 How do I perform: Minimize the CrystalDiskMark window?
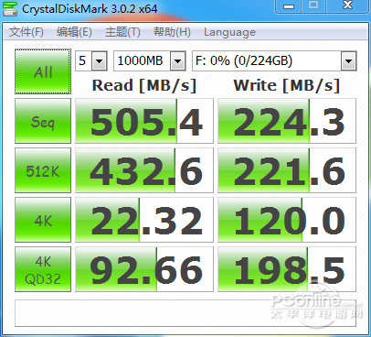coord(289,6)
